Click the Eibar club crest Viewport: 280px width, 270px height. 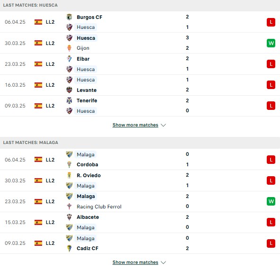[69, 59]
